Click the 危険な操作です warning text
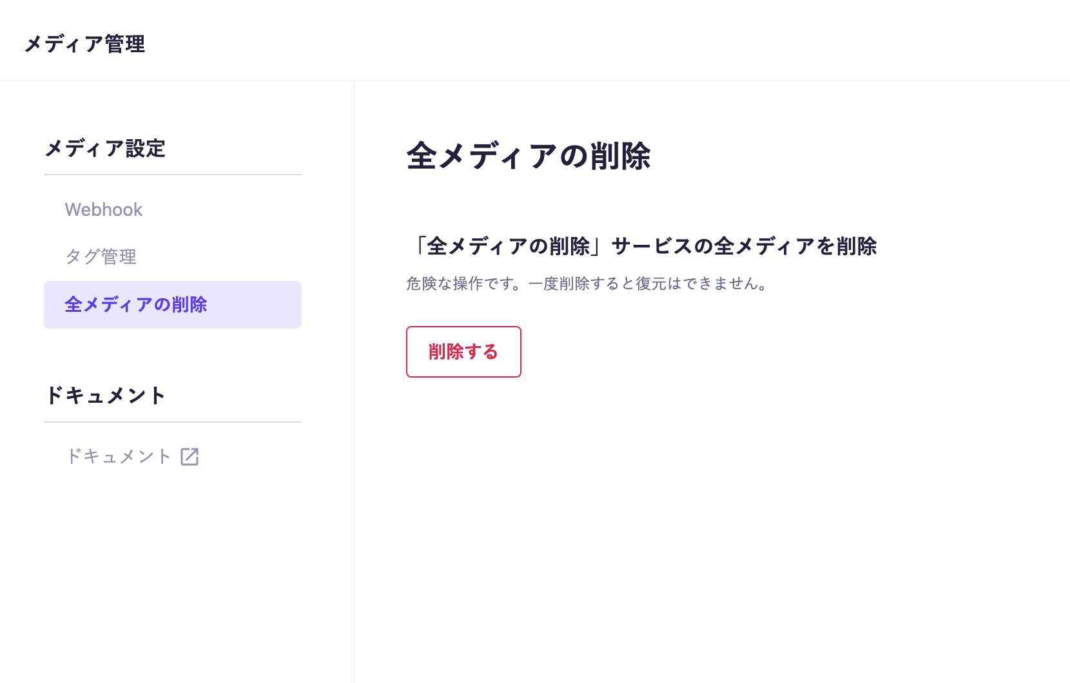1070x683 pixels. click(x=463, y=284)
